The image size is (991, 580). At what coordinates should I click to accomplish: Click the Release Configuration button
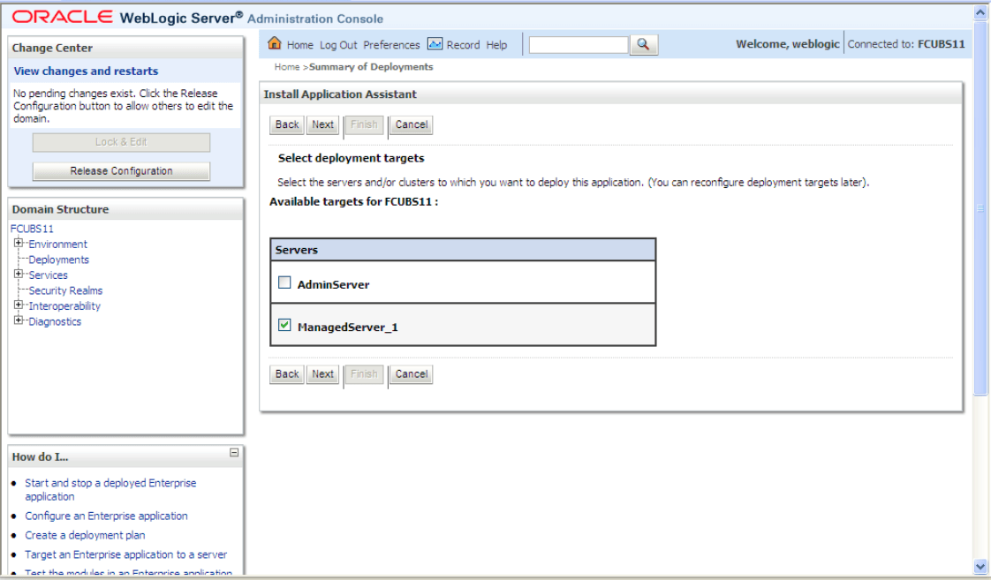(121, 170)
